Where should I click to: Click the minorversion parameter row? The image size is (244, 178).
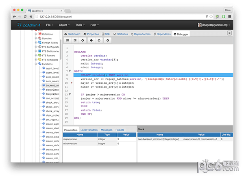coord(100,143)
